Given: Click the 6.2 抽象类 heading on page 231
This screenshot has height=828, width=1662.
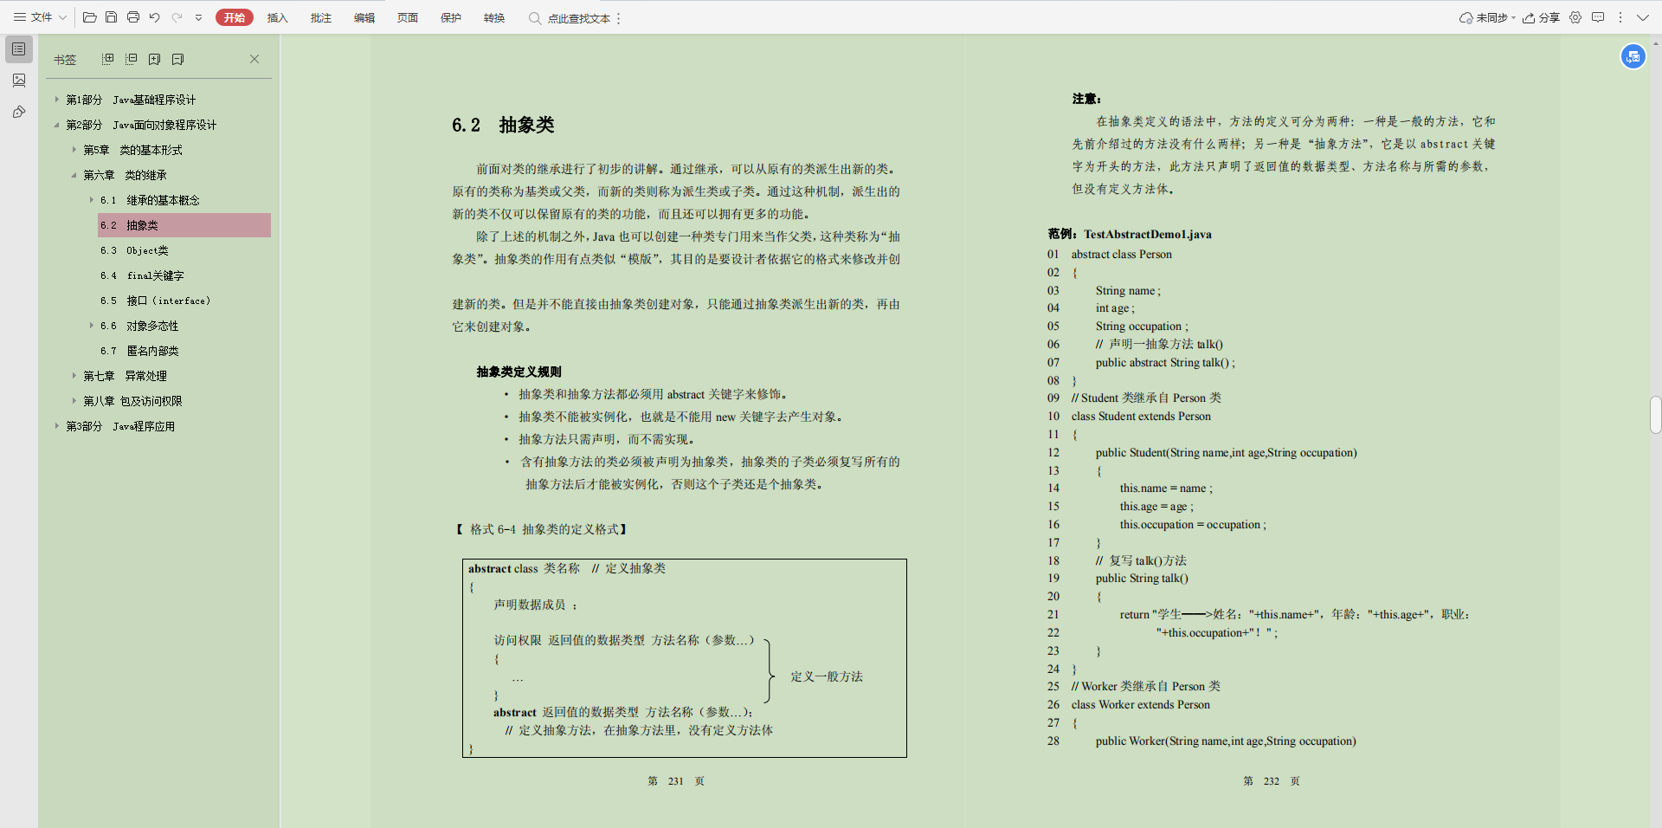Looking at the screenshot, I should click(503, 125).
